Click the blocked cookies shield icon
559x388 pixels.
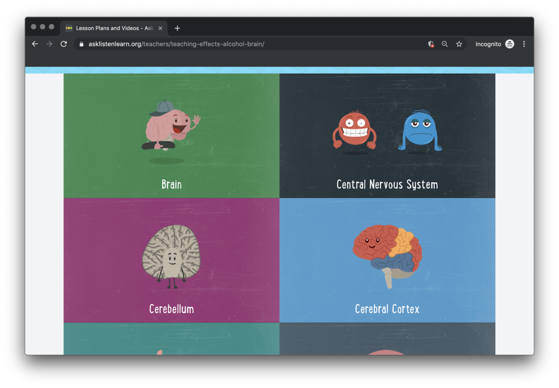pos(431,44)
